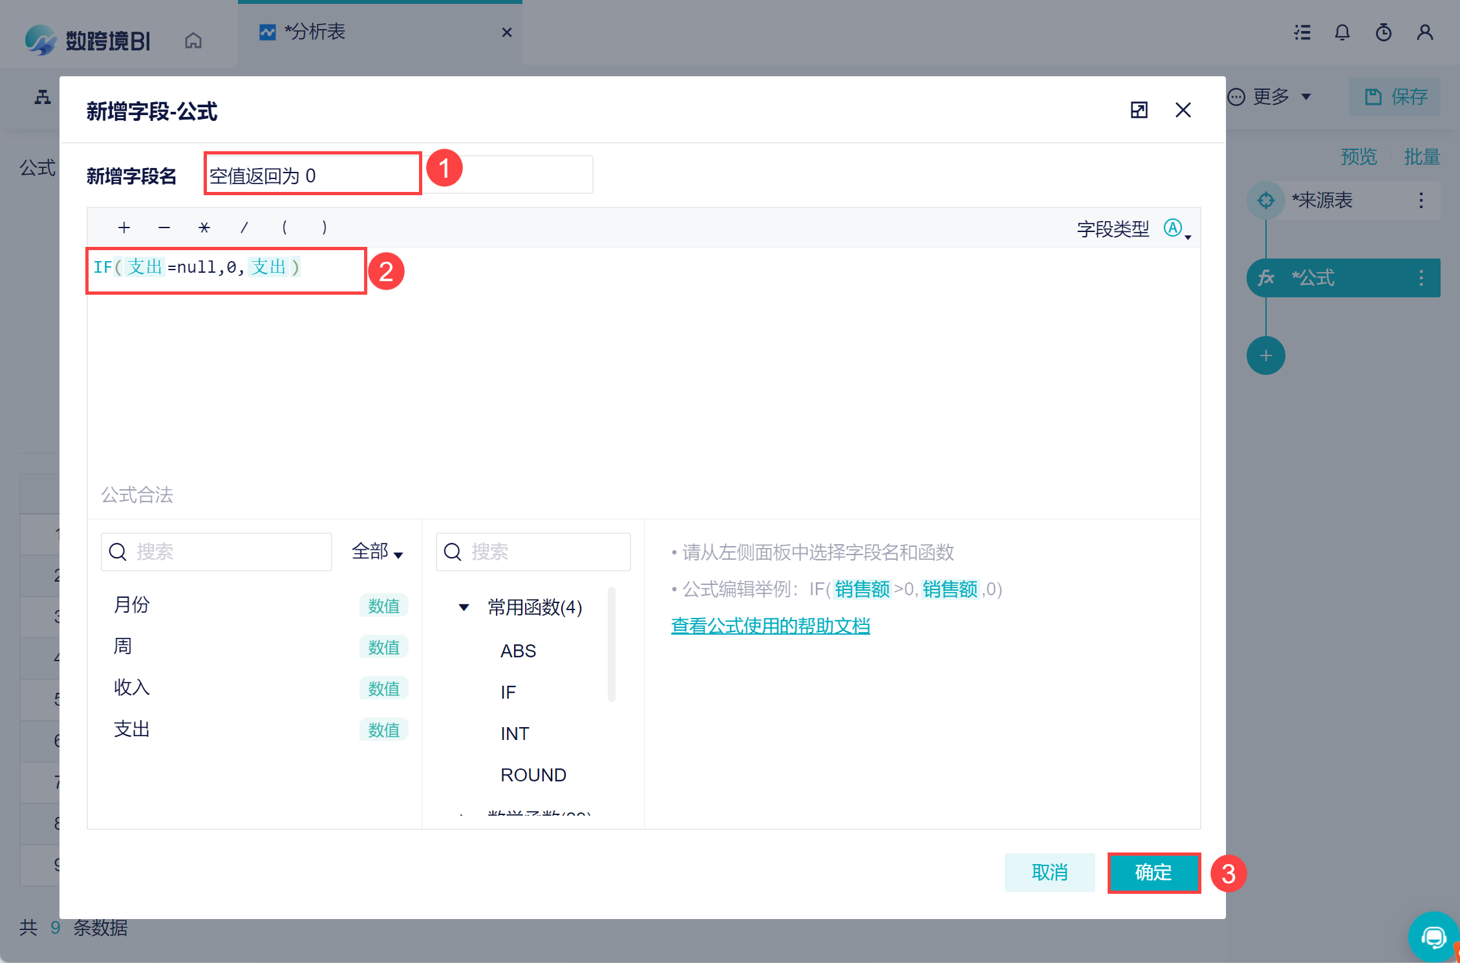Insert the multiply operator symbol
The image size is (1460, 963).
pyautogui.click(x=204, y=228)
